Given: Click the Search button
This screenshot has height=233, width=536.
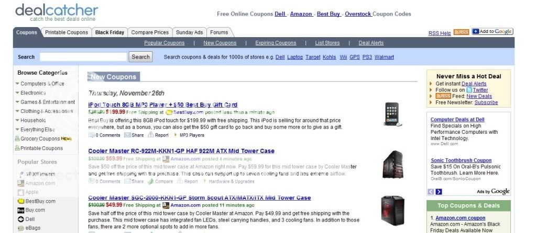Looking at the screenshot, I should click(x=140, y=57).
